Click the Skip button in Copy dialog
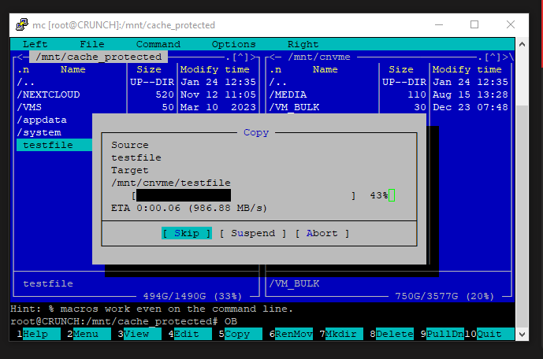Image resolution: width=543 pixels, height=359 pixels. [187, 234]
